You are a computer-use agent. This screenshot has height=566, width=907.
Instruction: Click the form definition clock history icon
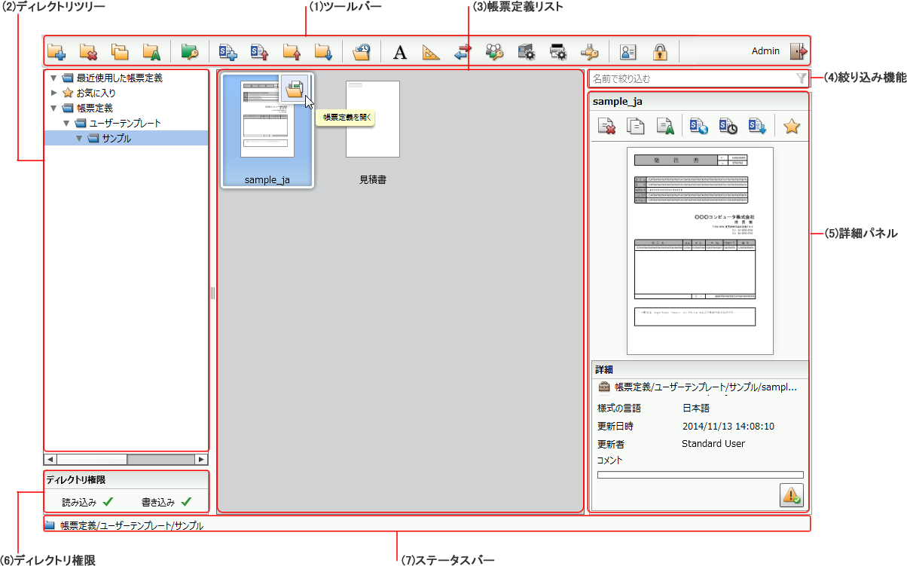point(728,127)
